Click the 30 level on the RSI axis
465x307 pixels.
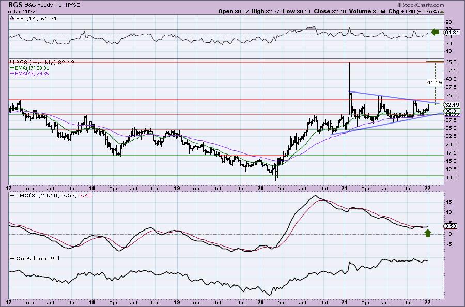[448, 44]
